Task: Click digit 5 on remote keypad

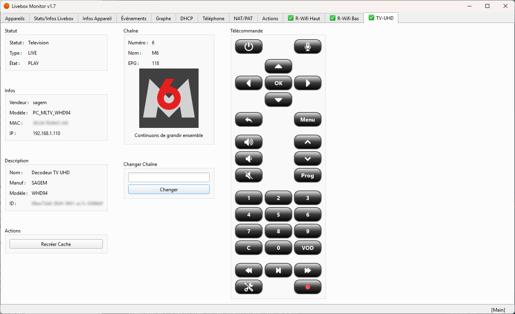Action: pos(278,215)
